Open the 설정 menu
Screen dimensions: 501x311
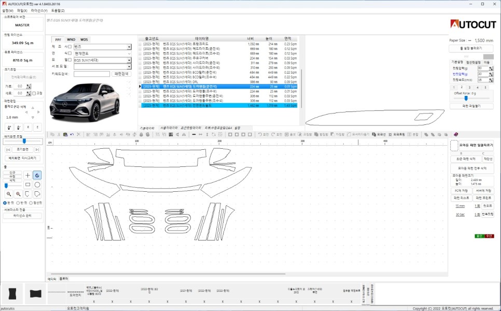8,10
